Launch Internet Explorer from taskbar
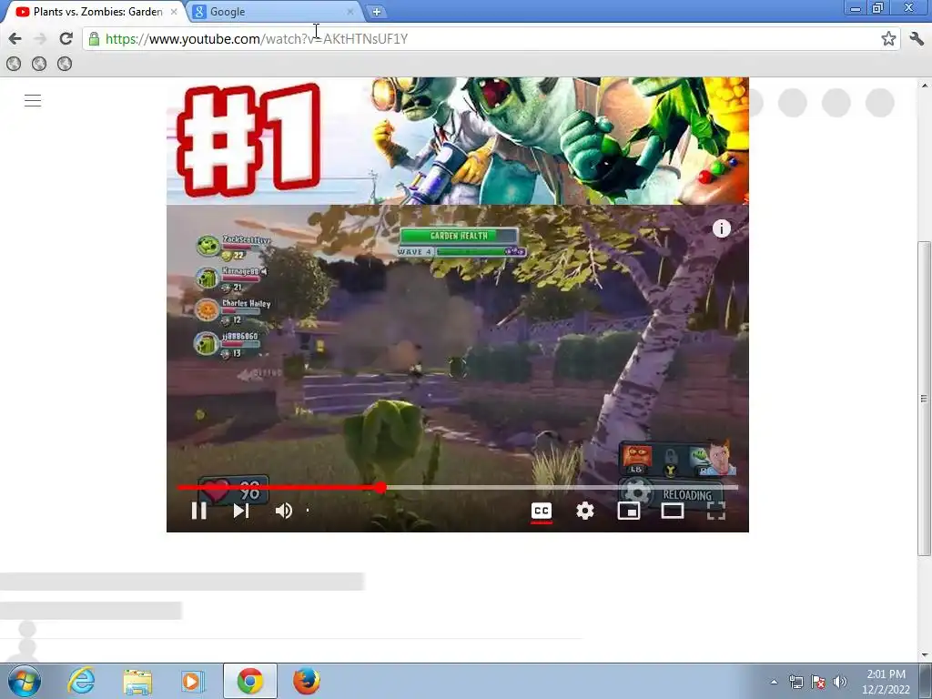Image resolution: width=932 pixels, height=699 pixels. point(81,681)
